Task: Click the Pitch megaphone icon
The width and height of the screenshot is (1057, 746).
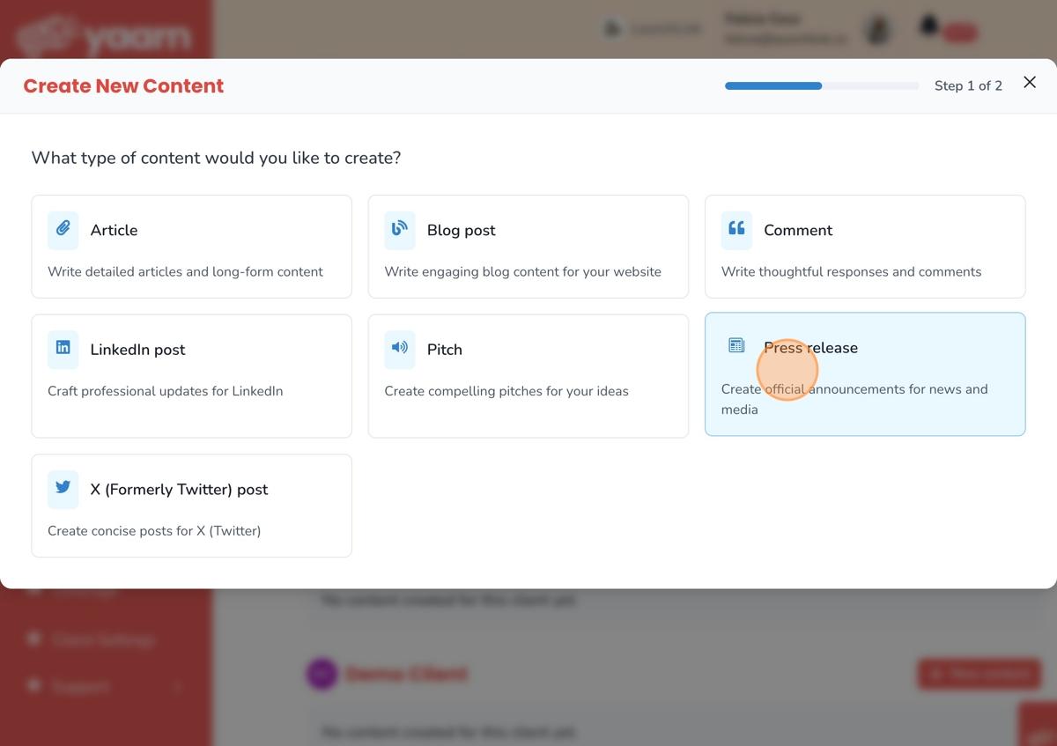Action: 400,348
